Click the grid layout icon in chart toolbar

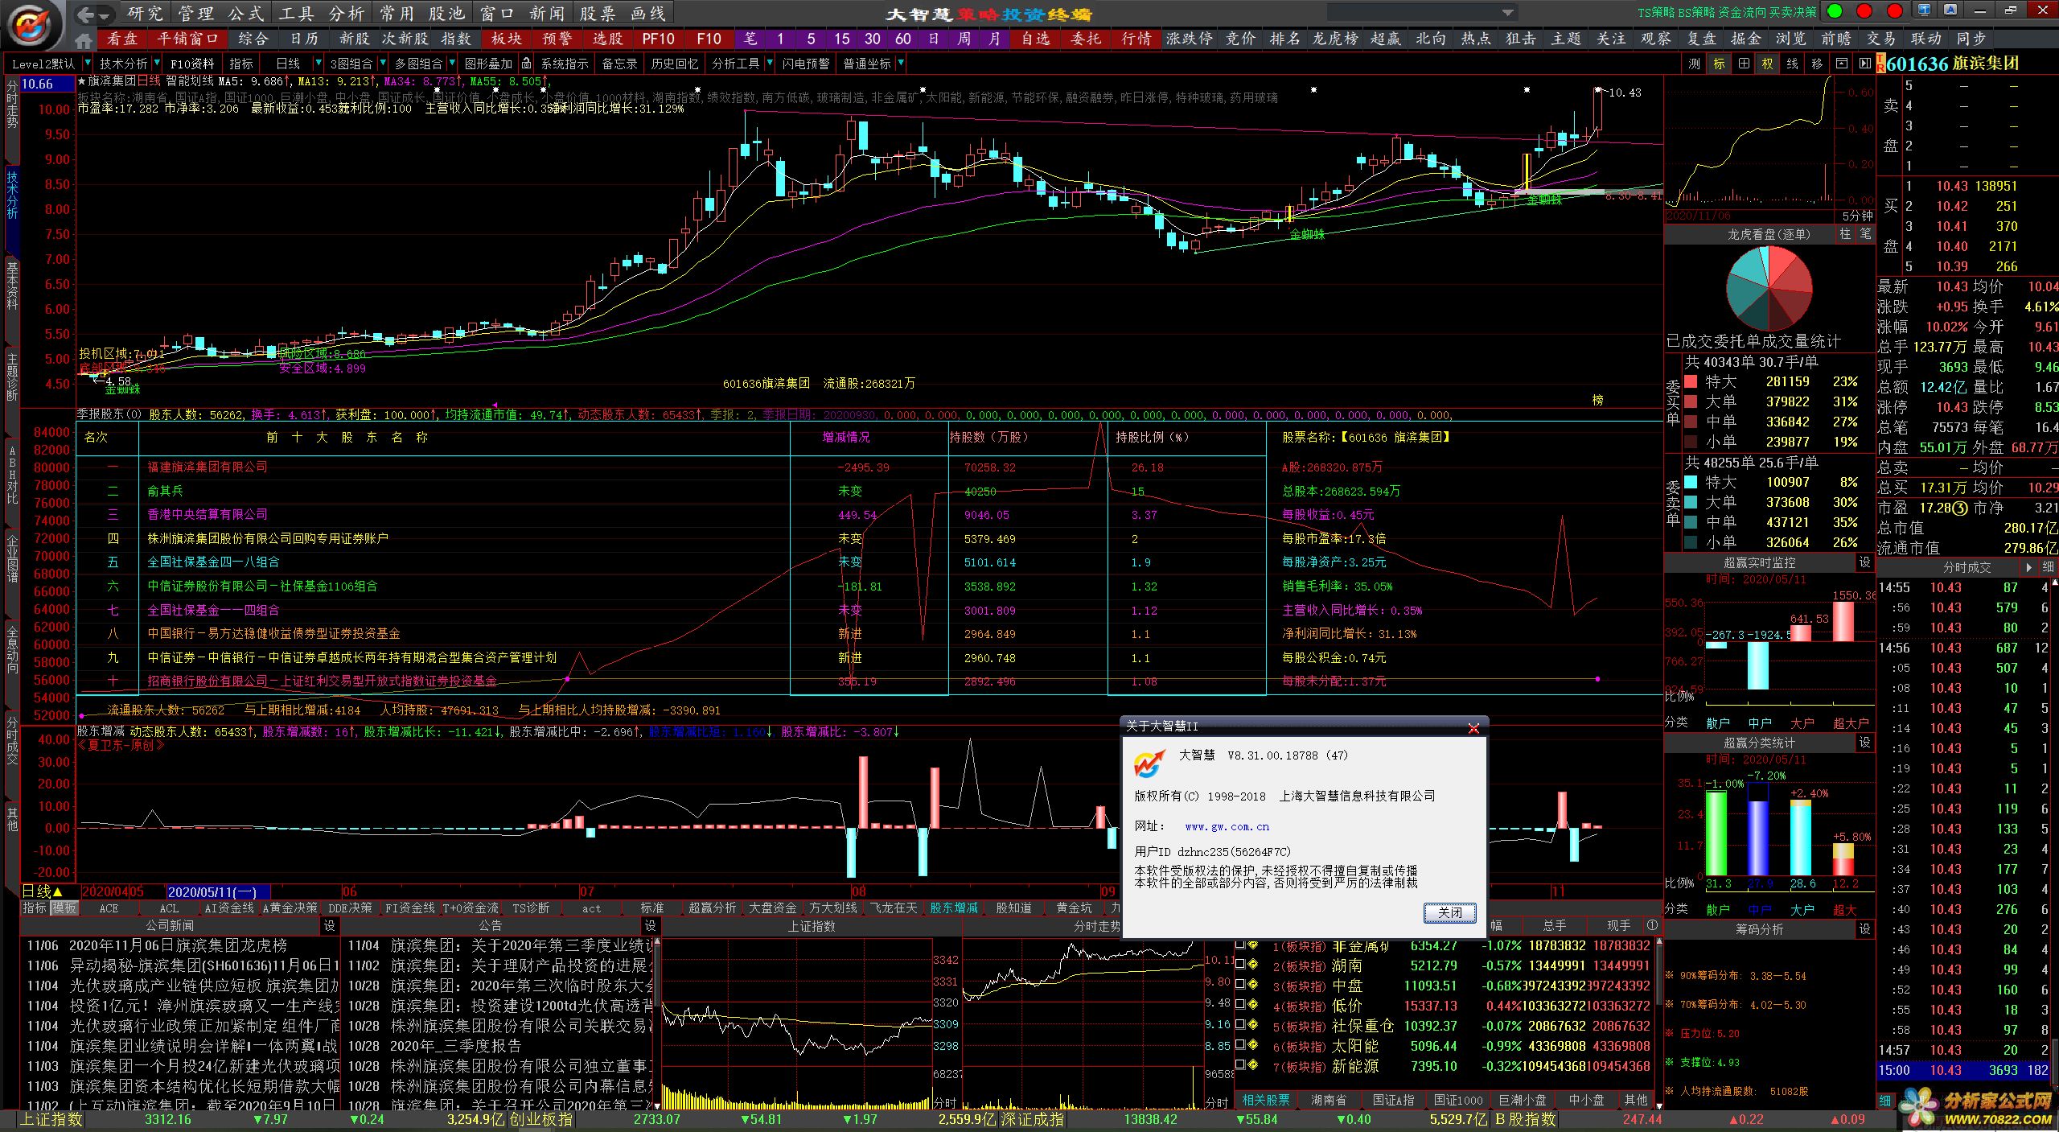[x=1743, y=64]
